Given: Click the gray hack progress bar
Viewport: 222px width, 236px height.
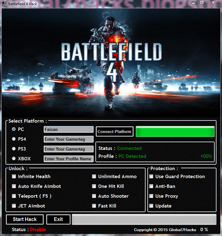Looking at the screenshot, I should pos(144,219).
